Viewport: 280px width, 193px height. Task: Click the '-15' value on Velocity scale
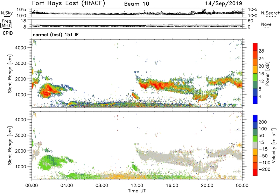263,149
